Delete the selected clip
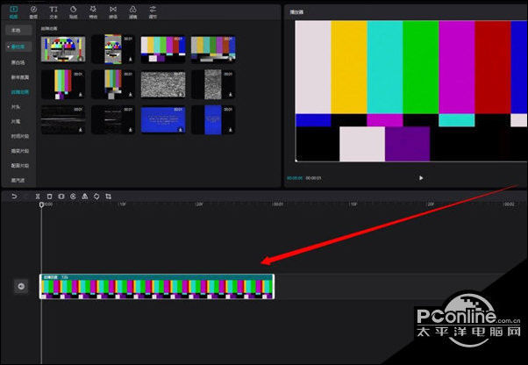 [49, 196]
